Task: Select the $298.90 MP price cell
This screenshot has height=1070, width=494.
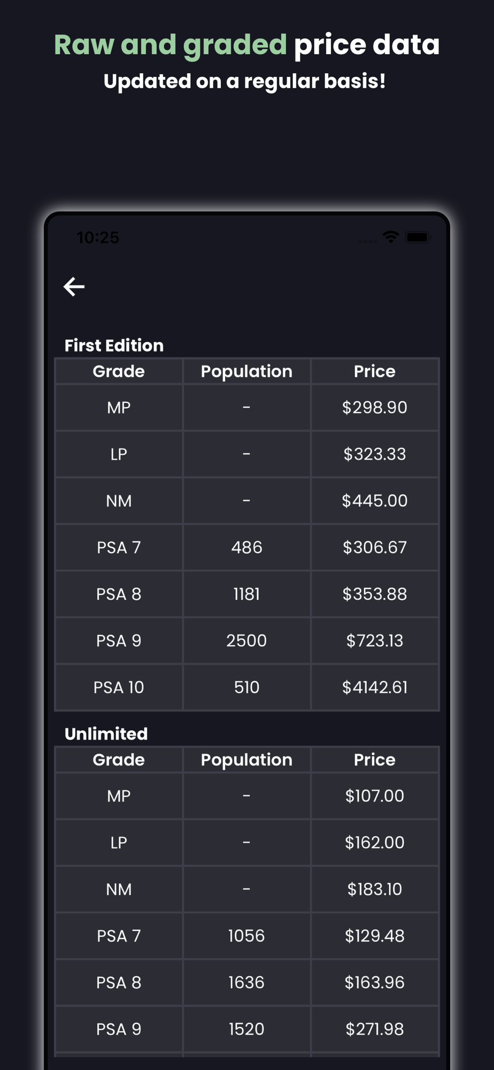Action: [375, 408]
